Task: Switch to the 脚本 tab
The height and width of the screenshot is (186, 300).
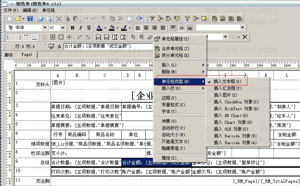Action: click(x=9, y=55)
